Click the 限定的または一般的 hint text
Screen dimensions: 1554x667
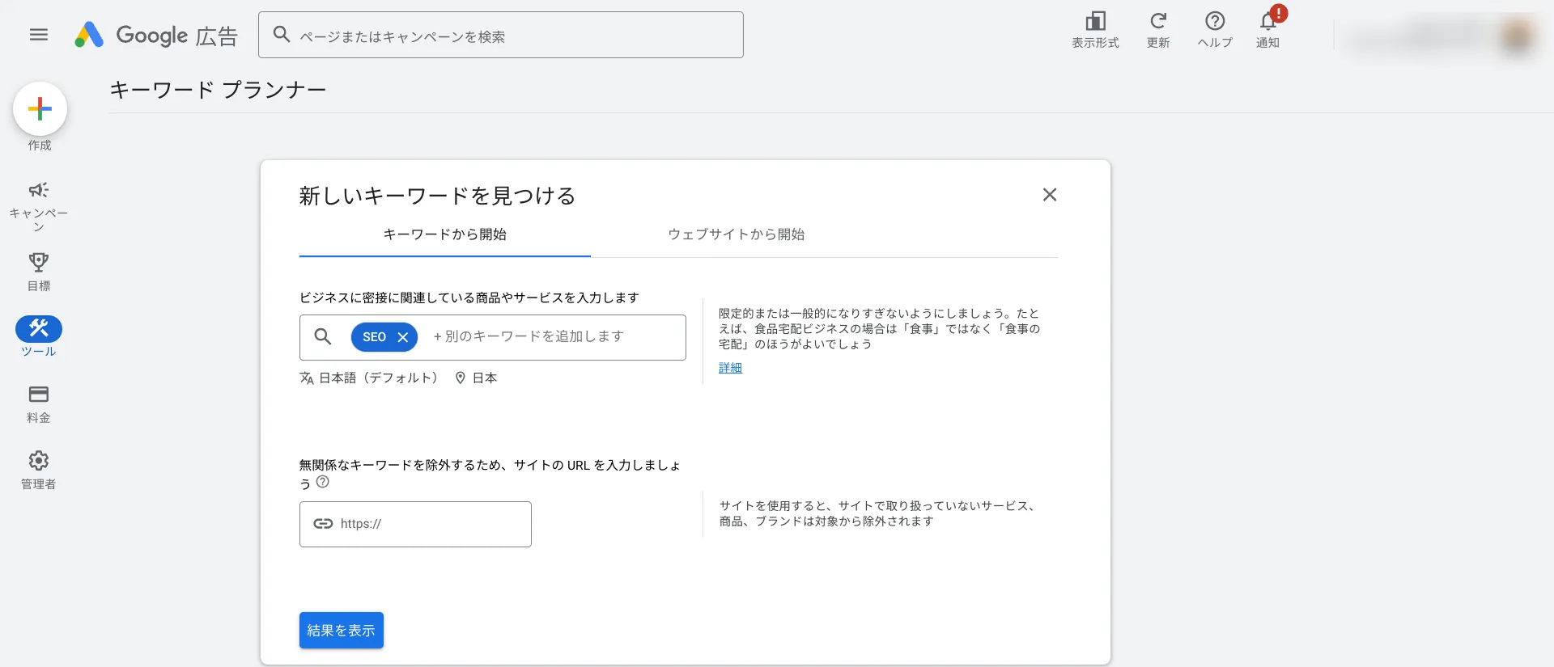[x=880, y=328]
